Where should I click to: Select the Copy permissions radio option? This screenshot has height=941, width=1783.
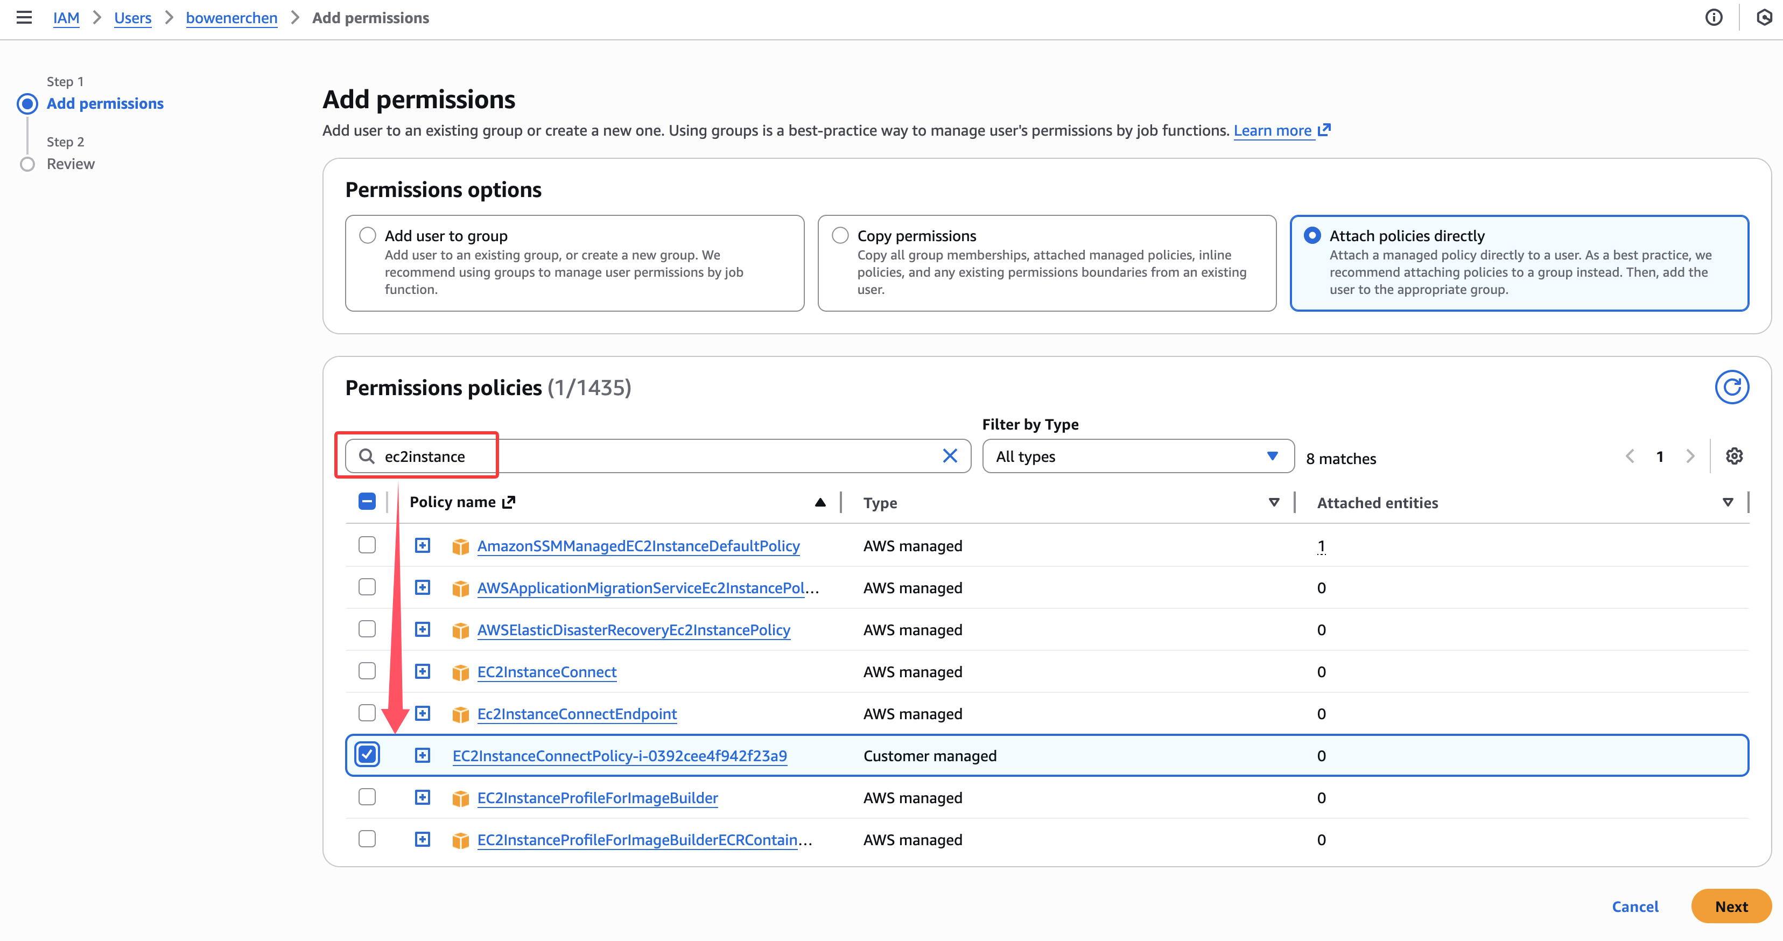[840, 235]
